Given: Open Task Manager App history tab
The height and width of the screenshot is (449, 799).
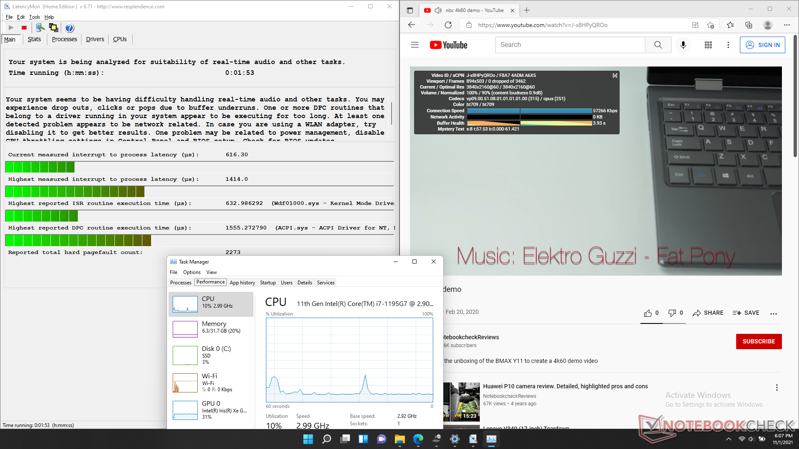Looking at the screenshot, I should pyautogui.click(x=242, y=283).
